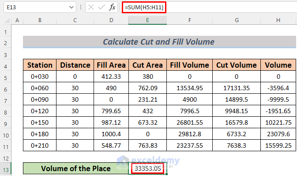Click the 'Fill Volume' header cell
Viewport: 297px width, 176px height.
190,65
